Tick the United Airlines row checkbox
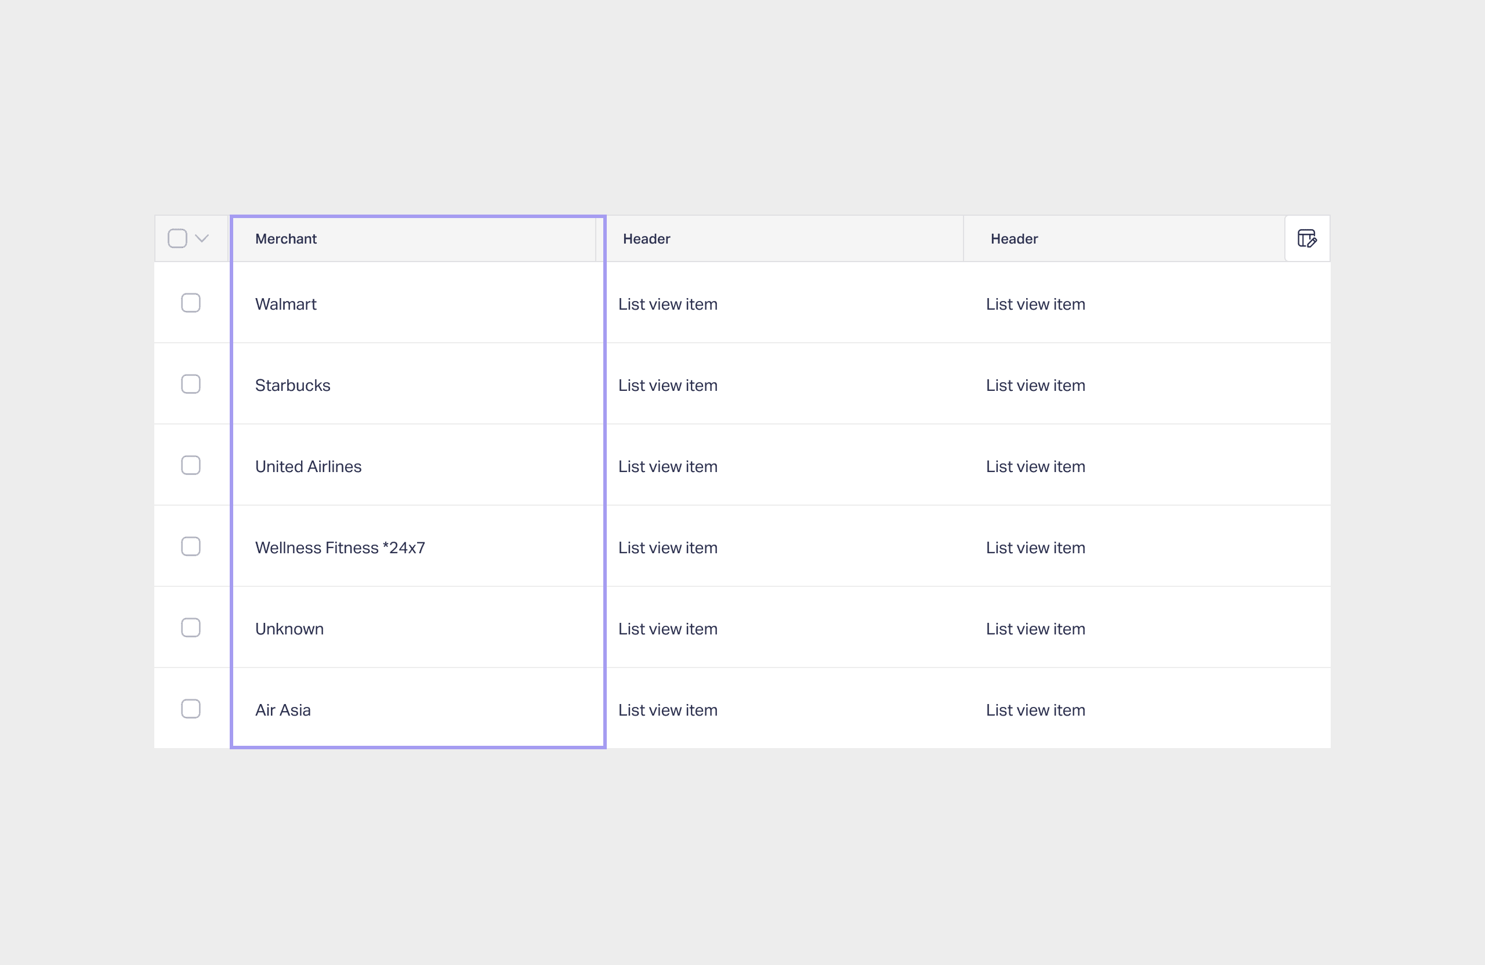The image size is (1485, 965). (x=190, y=465)
